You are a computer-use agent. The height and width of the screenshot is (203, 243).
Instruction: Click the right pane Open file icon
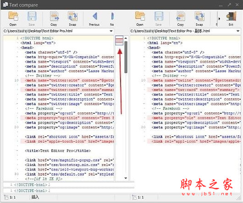(140, 16)
